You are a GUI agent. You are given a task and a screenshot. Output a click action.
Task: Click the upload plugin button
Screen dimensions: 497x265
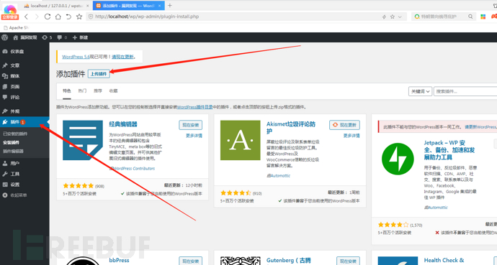tap(99, 74)
